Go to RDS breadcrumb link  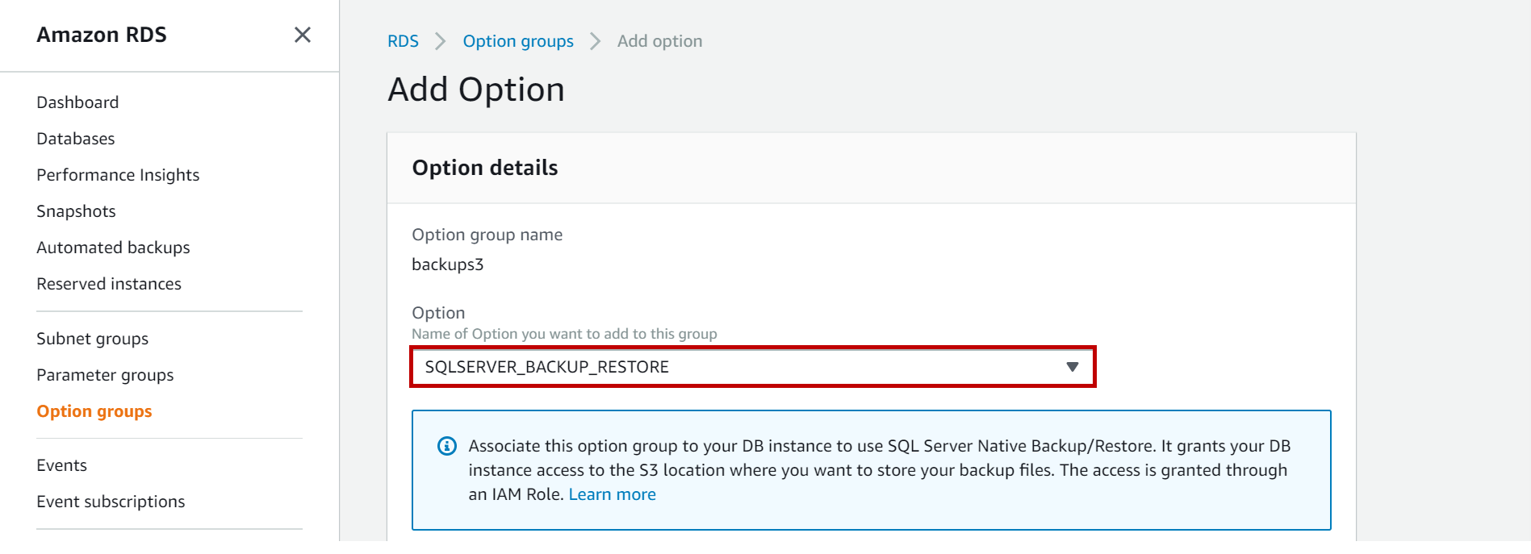[403, 41]
